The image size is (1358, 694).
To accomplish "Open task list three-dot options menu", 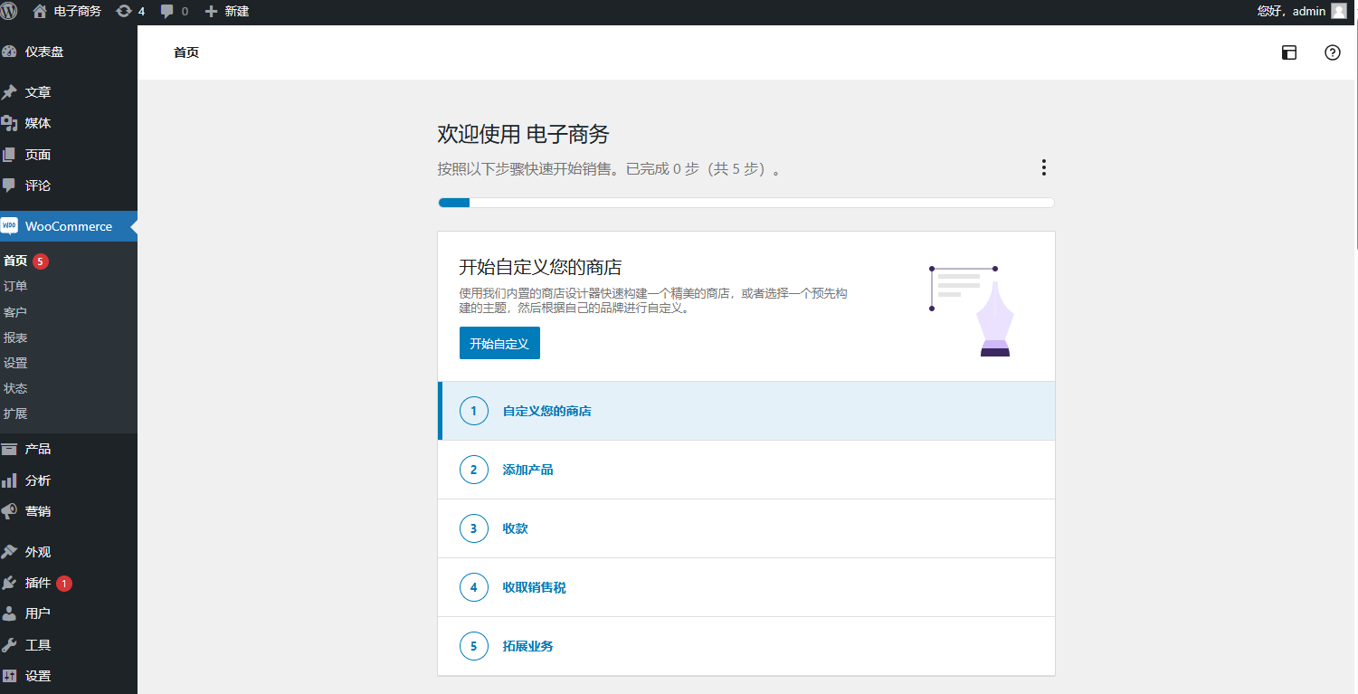I will 1044,167.
